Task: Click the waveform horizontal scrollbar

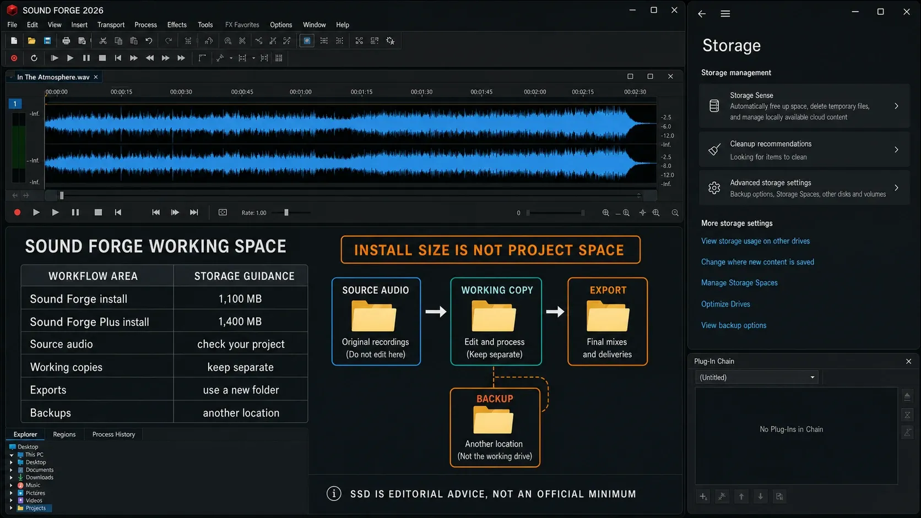Action: (351, 195)
